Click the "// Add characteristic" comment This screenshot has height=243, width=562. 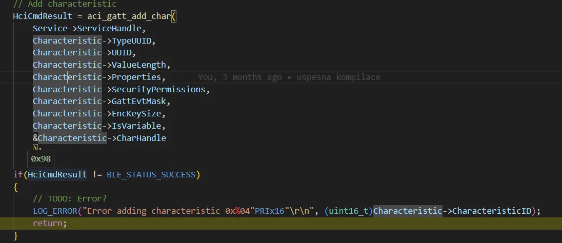coord(65,4)
